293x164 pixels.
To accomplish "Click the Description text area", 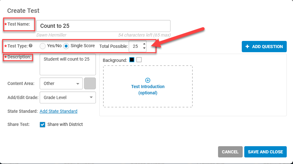I will 68,65.
